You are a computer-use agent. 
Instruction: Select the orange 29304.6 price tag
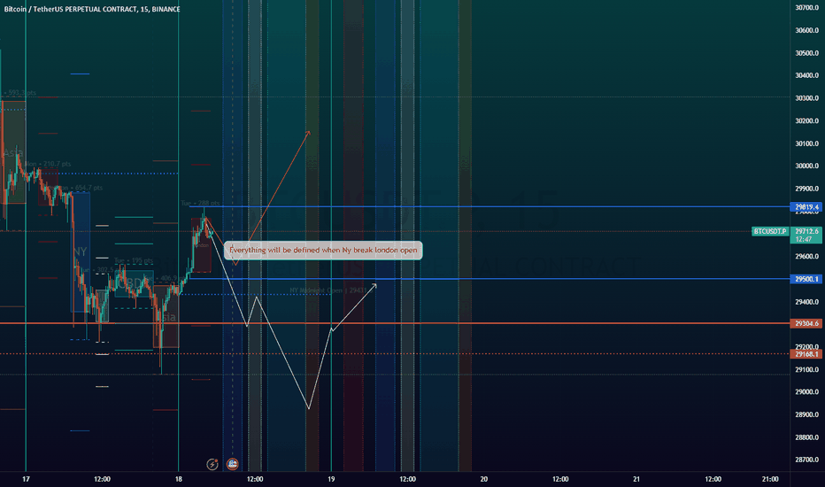(x=806, y=324)
